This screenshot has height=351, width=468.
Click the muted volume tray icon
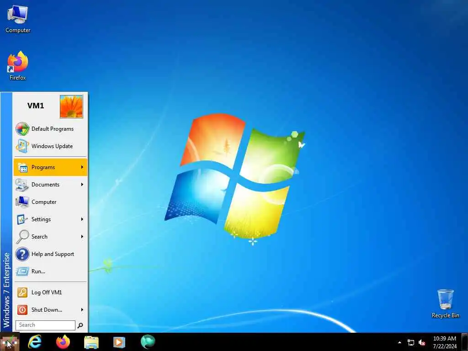422,343
